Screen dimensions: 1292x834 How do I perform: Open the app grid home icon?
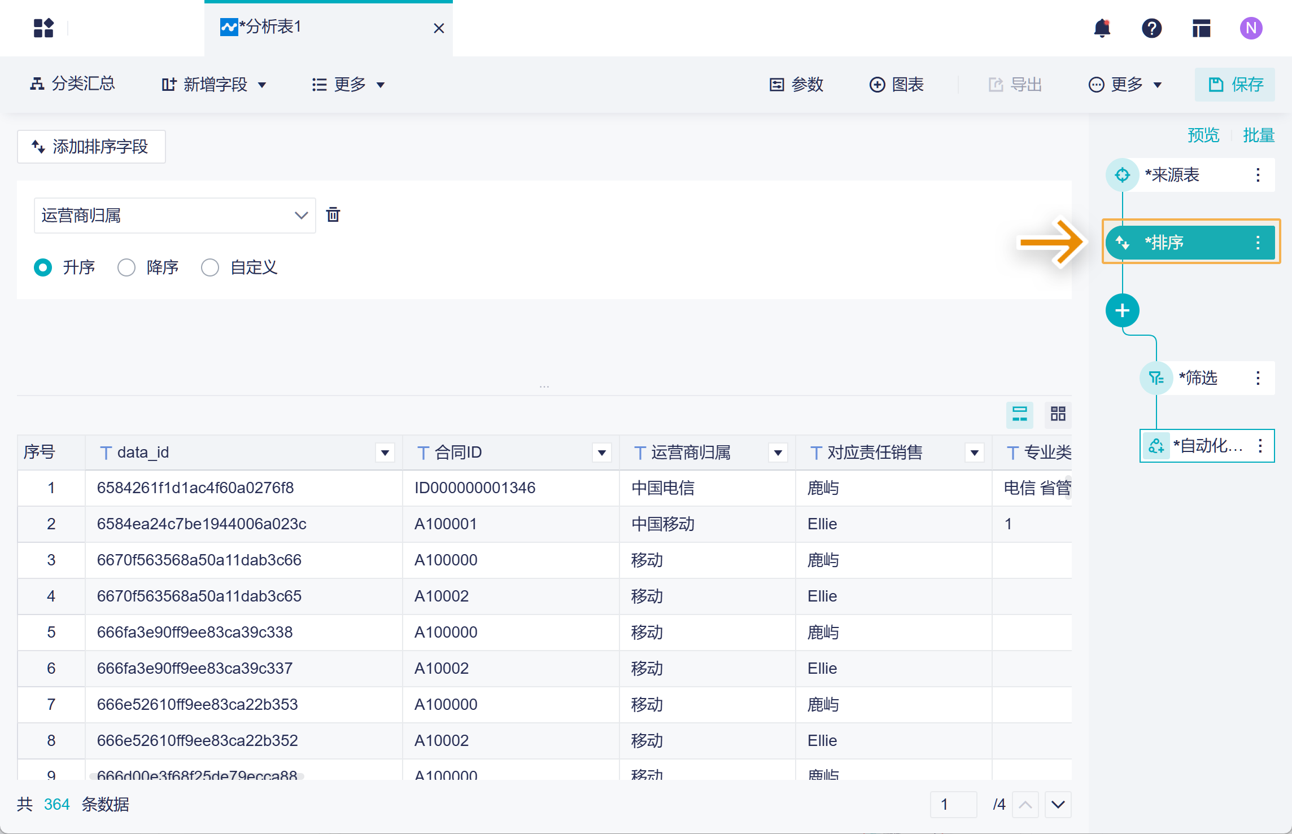point(43,28)
